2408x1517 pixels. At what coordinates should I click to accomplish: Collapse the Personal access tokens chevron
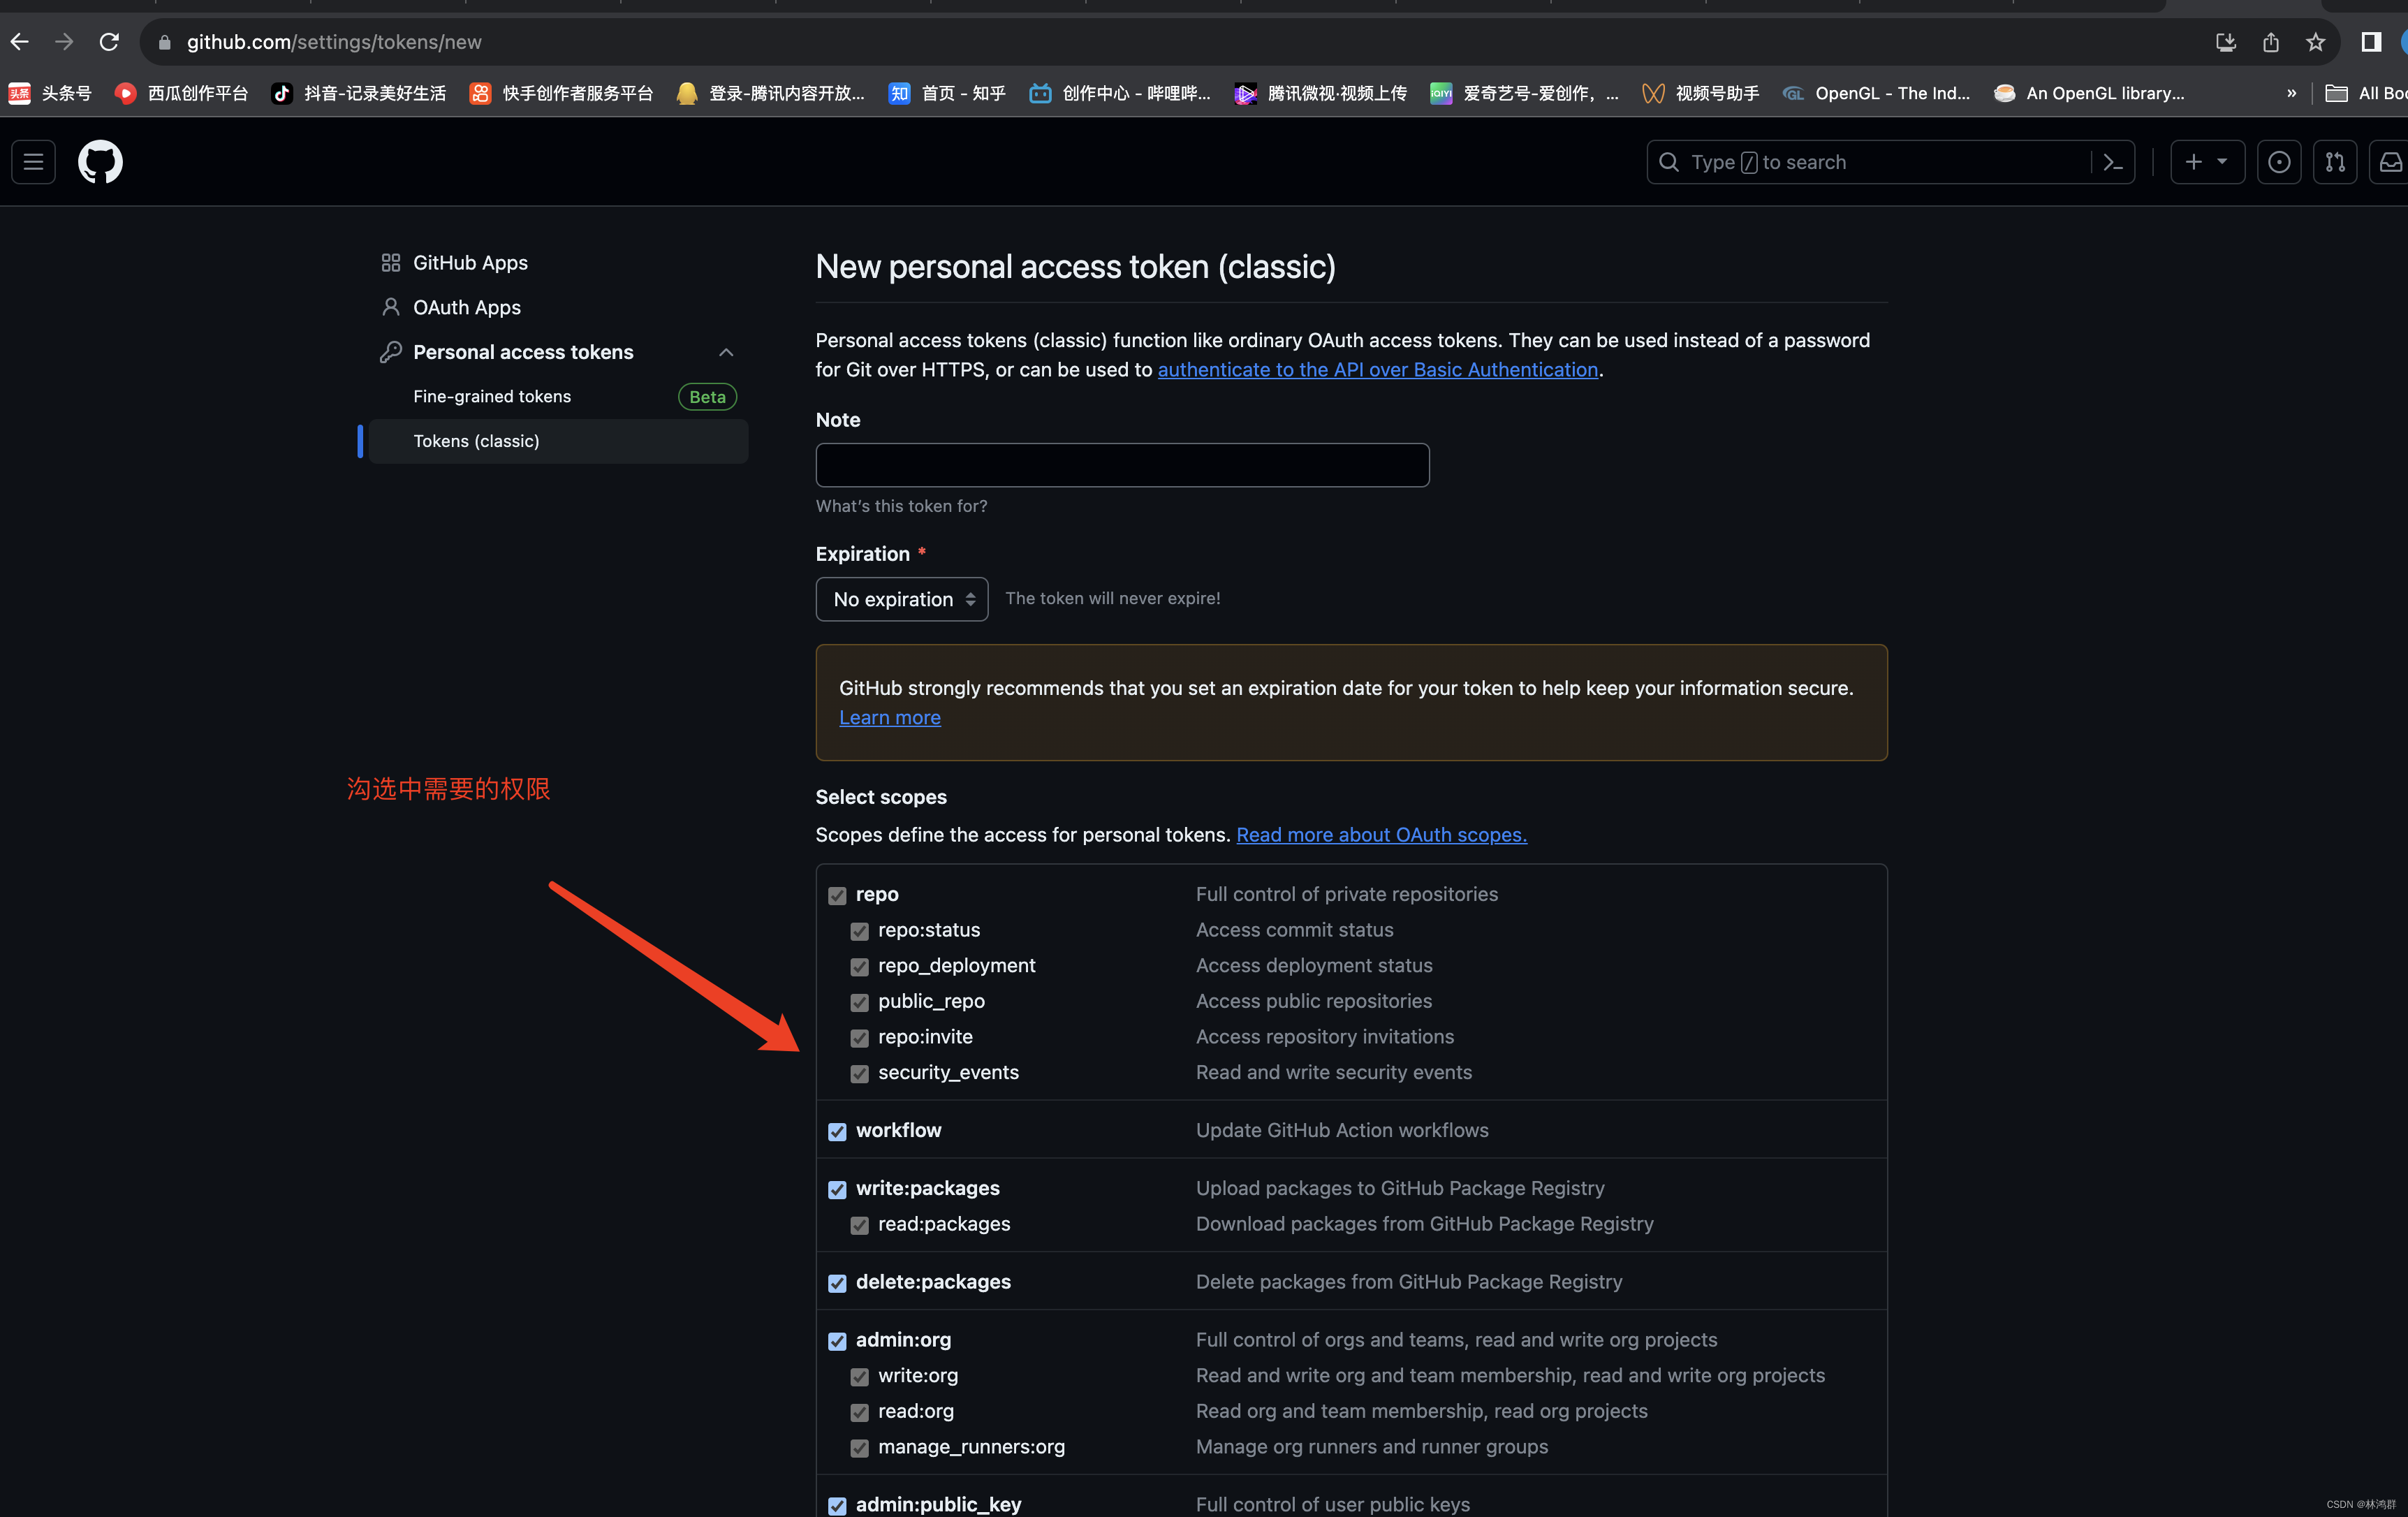pos(726,352)
